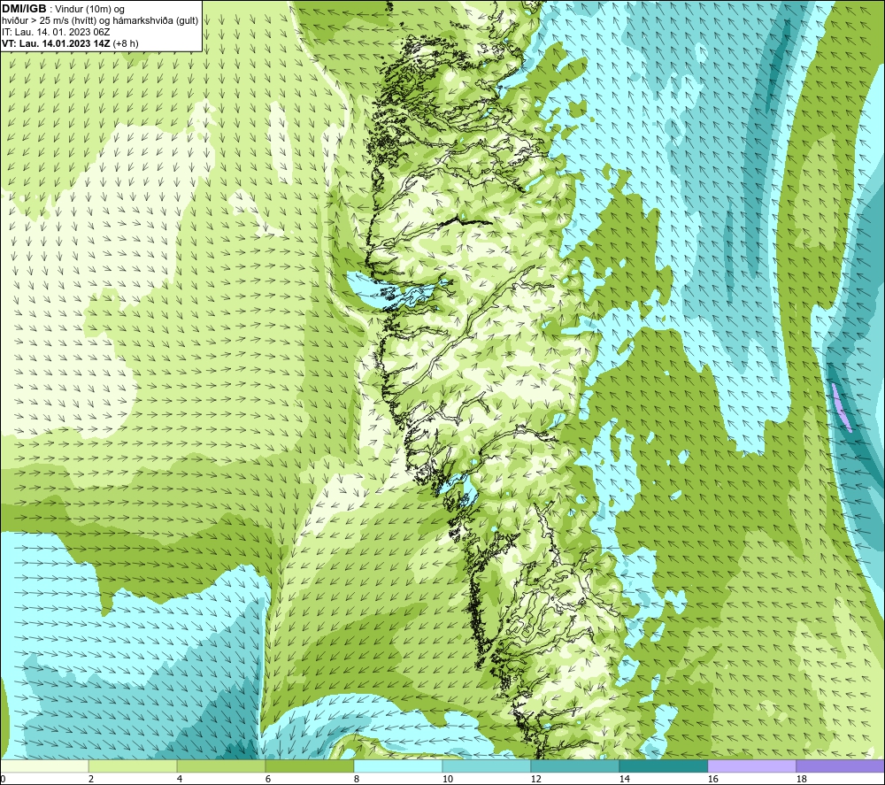Click the teal 12–14 m/s legend swatch

(574, 766)
